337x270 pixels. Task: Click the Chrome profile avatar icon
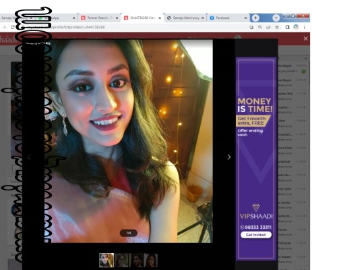296,27
